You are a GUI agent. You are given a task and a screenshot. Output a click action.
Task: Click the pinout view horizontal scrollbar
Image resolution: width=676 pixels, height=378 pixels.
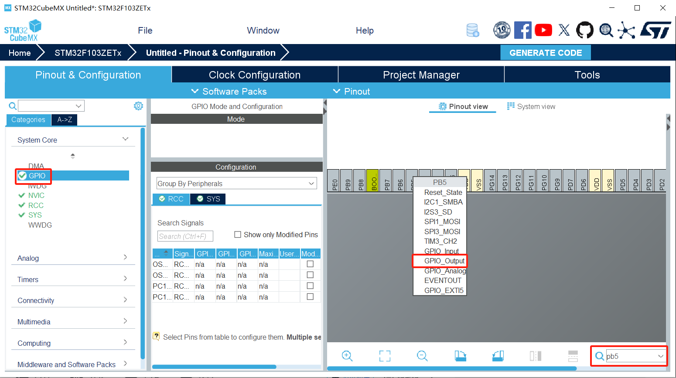[452, 368]
